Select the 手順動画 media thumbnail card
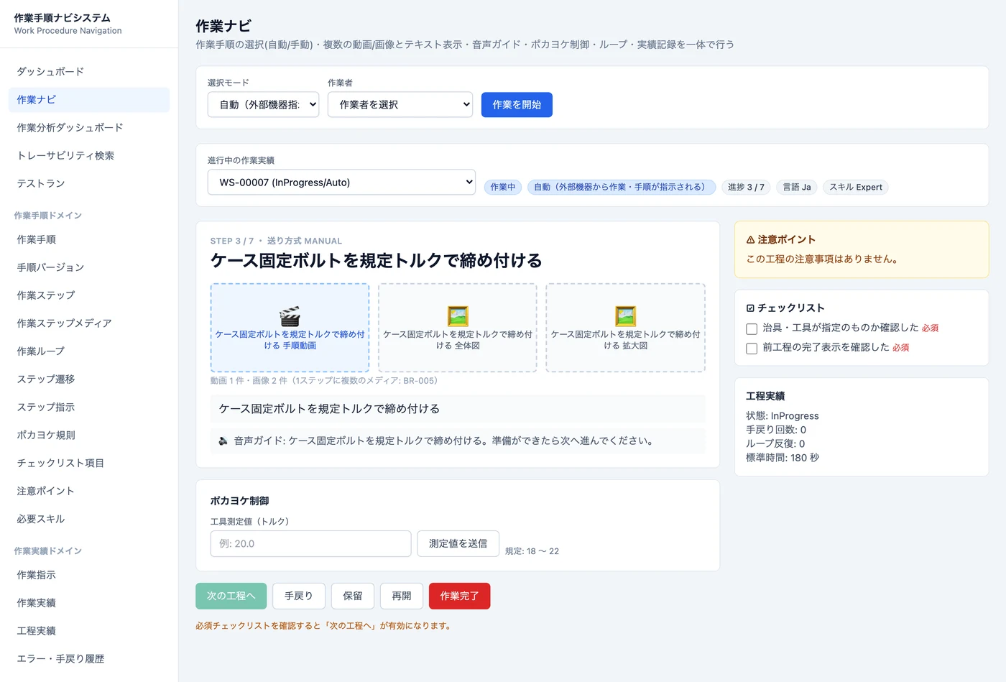 point(290,328)
